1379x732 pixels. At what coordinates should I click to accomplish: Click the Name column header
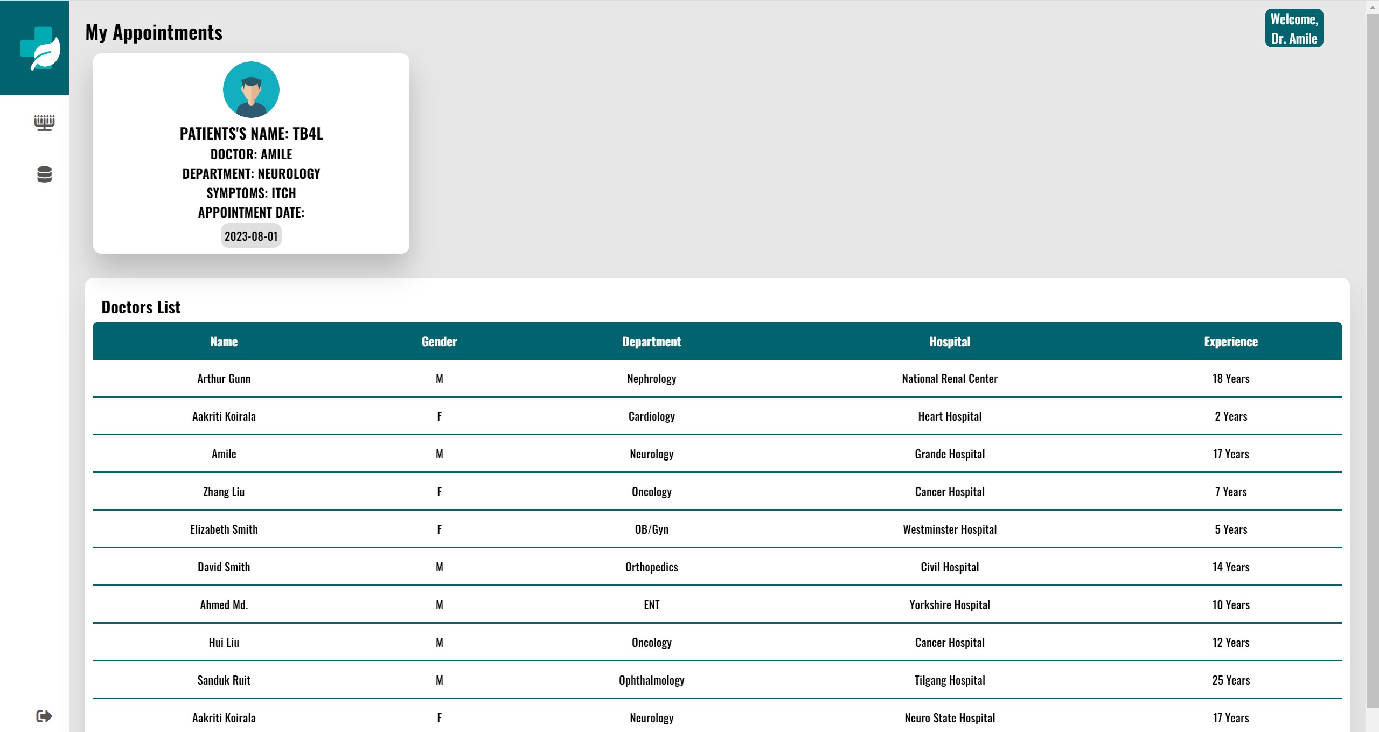tap(224, 341)
